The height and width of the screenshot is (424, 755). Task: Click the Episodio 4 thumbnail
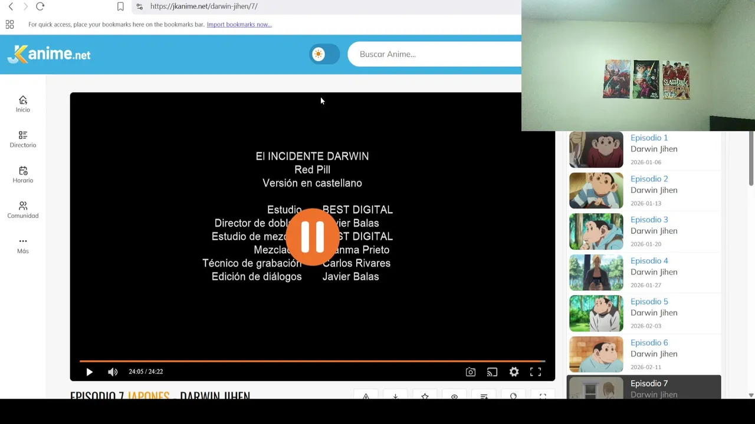coord(596,273)
